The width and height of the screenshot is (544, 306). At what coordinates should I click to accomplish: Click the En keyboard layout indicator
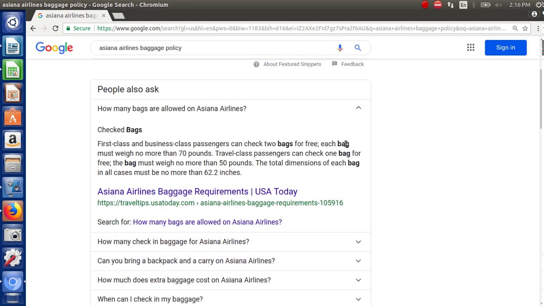(x=463, y=5)
